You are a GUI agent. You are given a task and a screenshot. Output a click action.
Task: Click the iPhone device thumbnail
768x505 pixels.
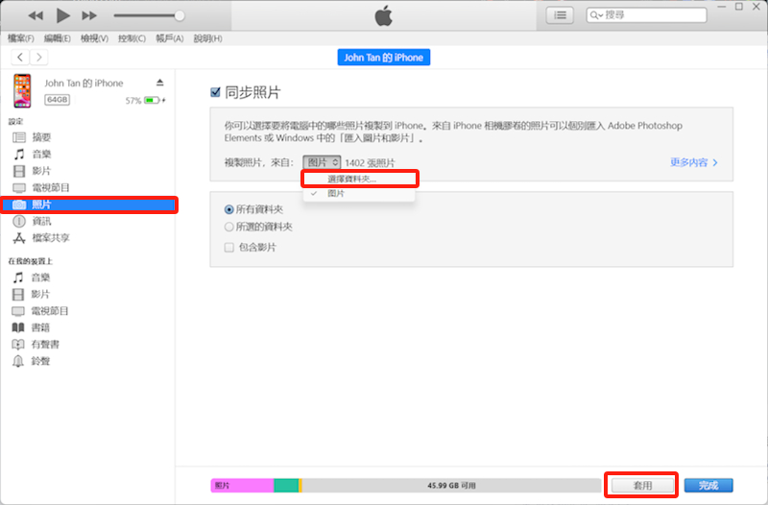(22, 90)
